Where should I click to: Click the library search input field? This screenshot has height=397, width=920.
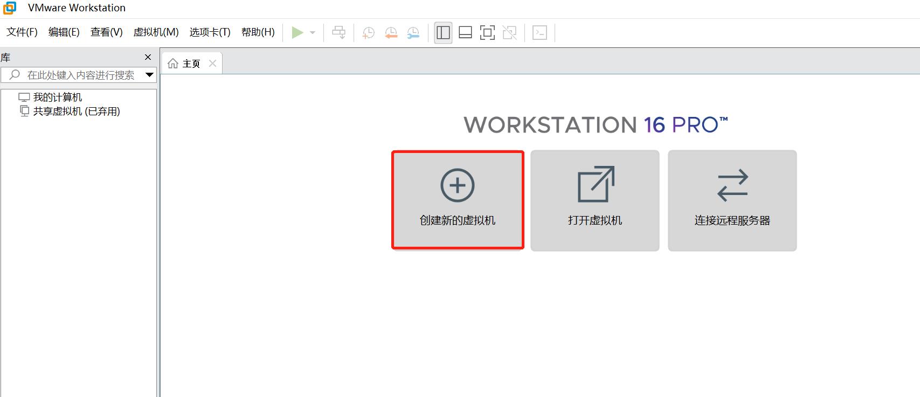point(79,75)
